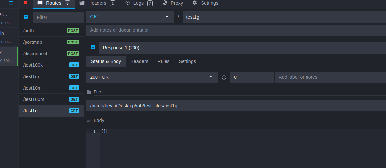Click the GET badge on /test100k
Image resolution: width=386 pixels, height=168 pixels.
click(74, 65)
